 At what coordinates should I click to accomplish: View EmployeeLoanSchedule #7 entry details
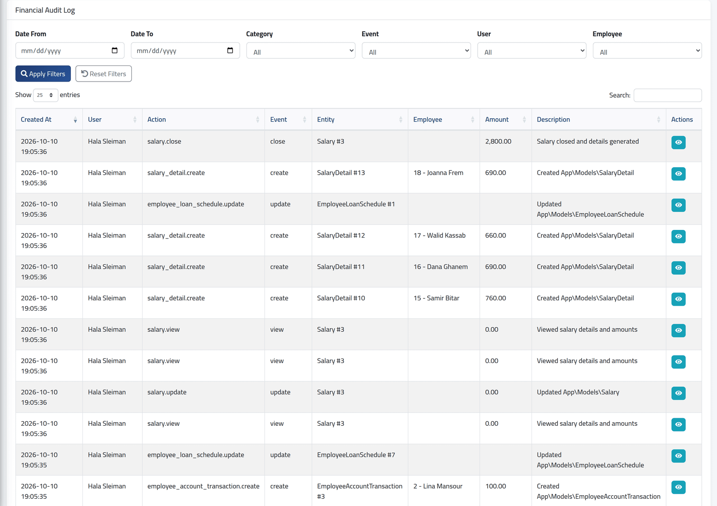[678, 456]
